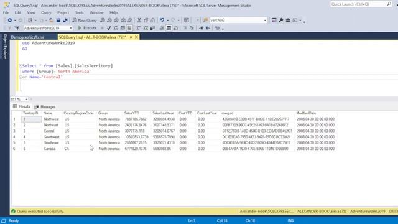Image resolution: width=398 pixels, height=224 pixels.
Task: Save the query with the Save icon
Action: [x=58, y=20]
